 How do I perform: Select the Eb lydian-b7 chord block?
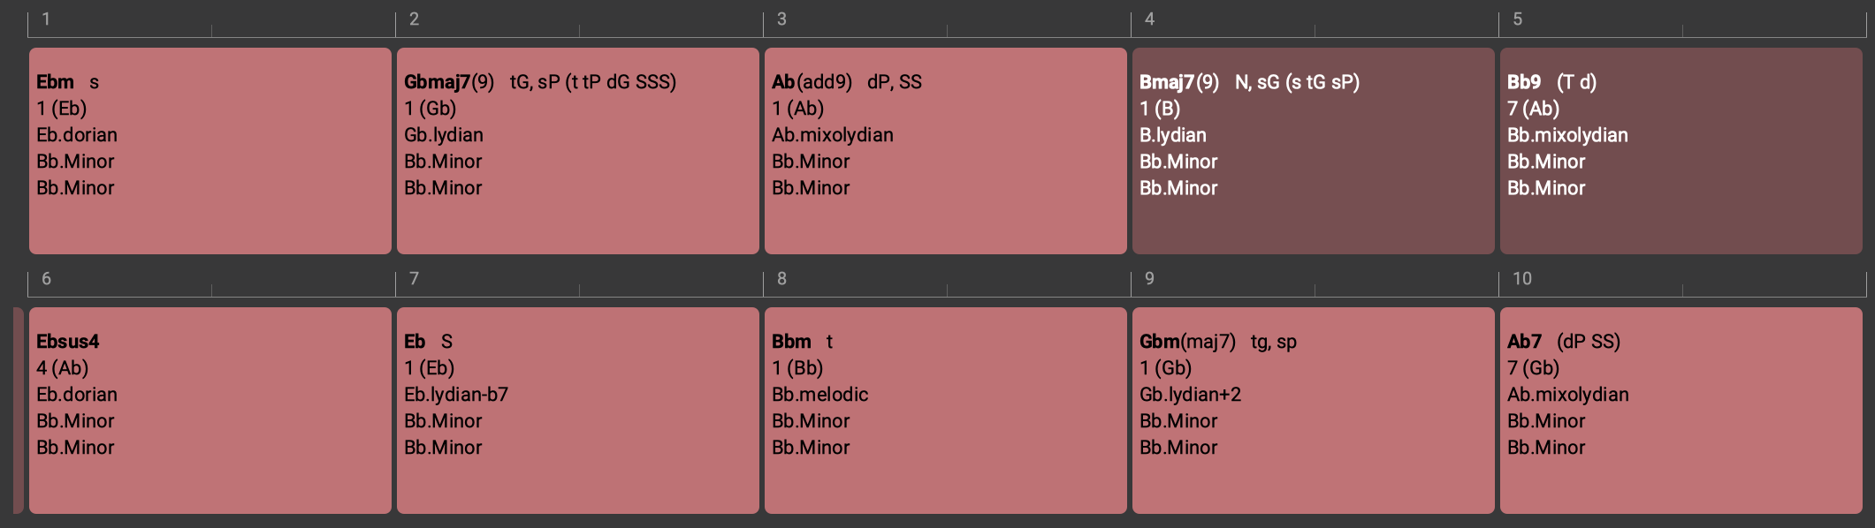tap(577, 411)
